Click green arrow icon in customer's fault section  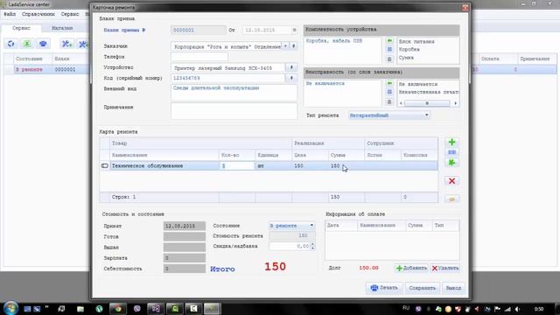click(389, 83)
